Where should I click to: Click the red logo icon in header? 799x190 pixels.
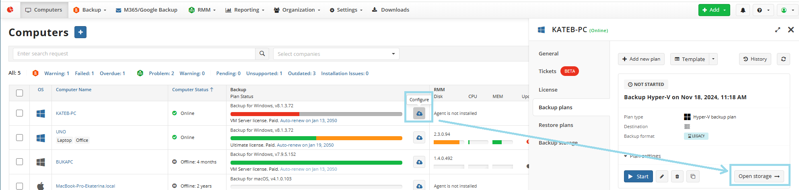coord(10,10)
